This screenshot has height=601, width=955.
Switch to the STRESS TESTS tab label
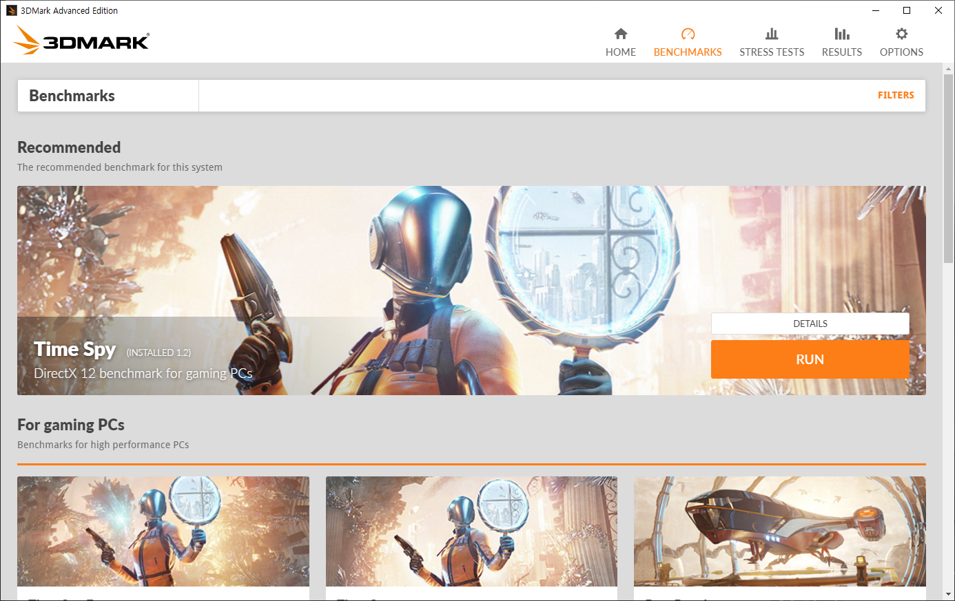[x=772, y=52]
